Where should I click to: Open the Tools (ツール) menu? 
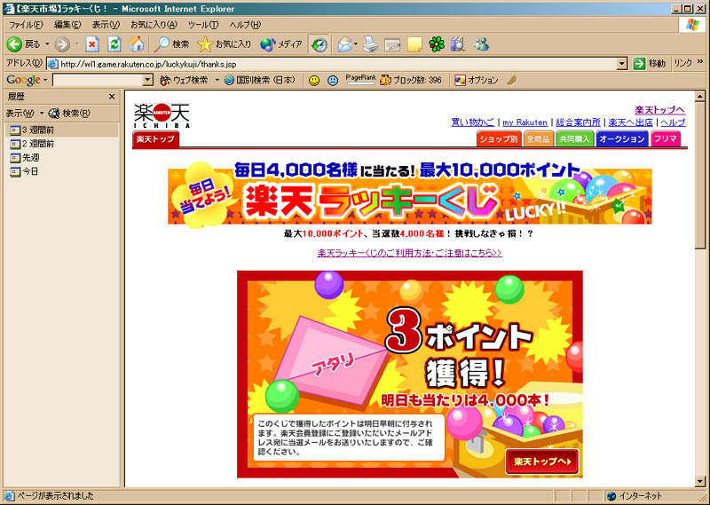click(203, 25)
